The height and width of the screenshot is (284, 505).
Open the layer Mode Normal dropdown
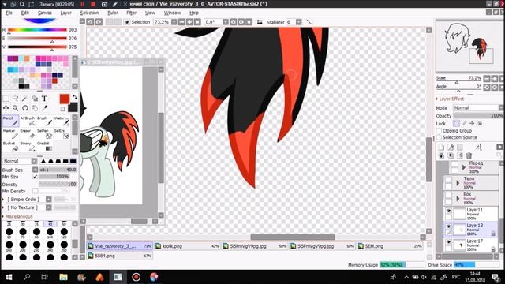[x=478, y=108]
